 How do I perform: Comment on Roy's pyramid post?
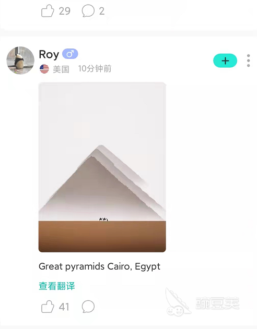(x=88, y=307)
